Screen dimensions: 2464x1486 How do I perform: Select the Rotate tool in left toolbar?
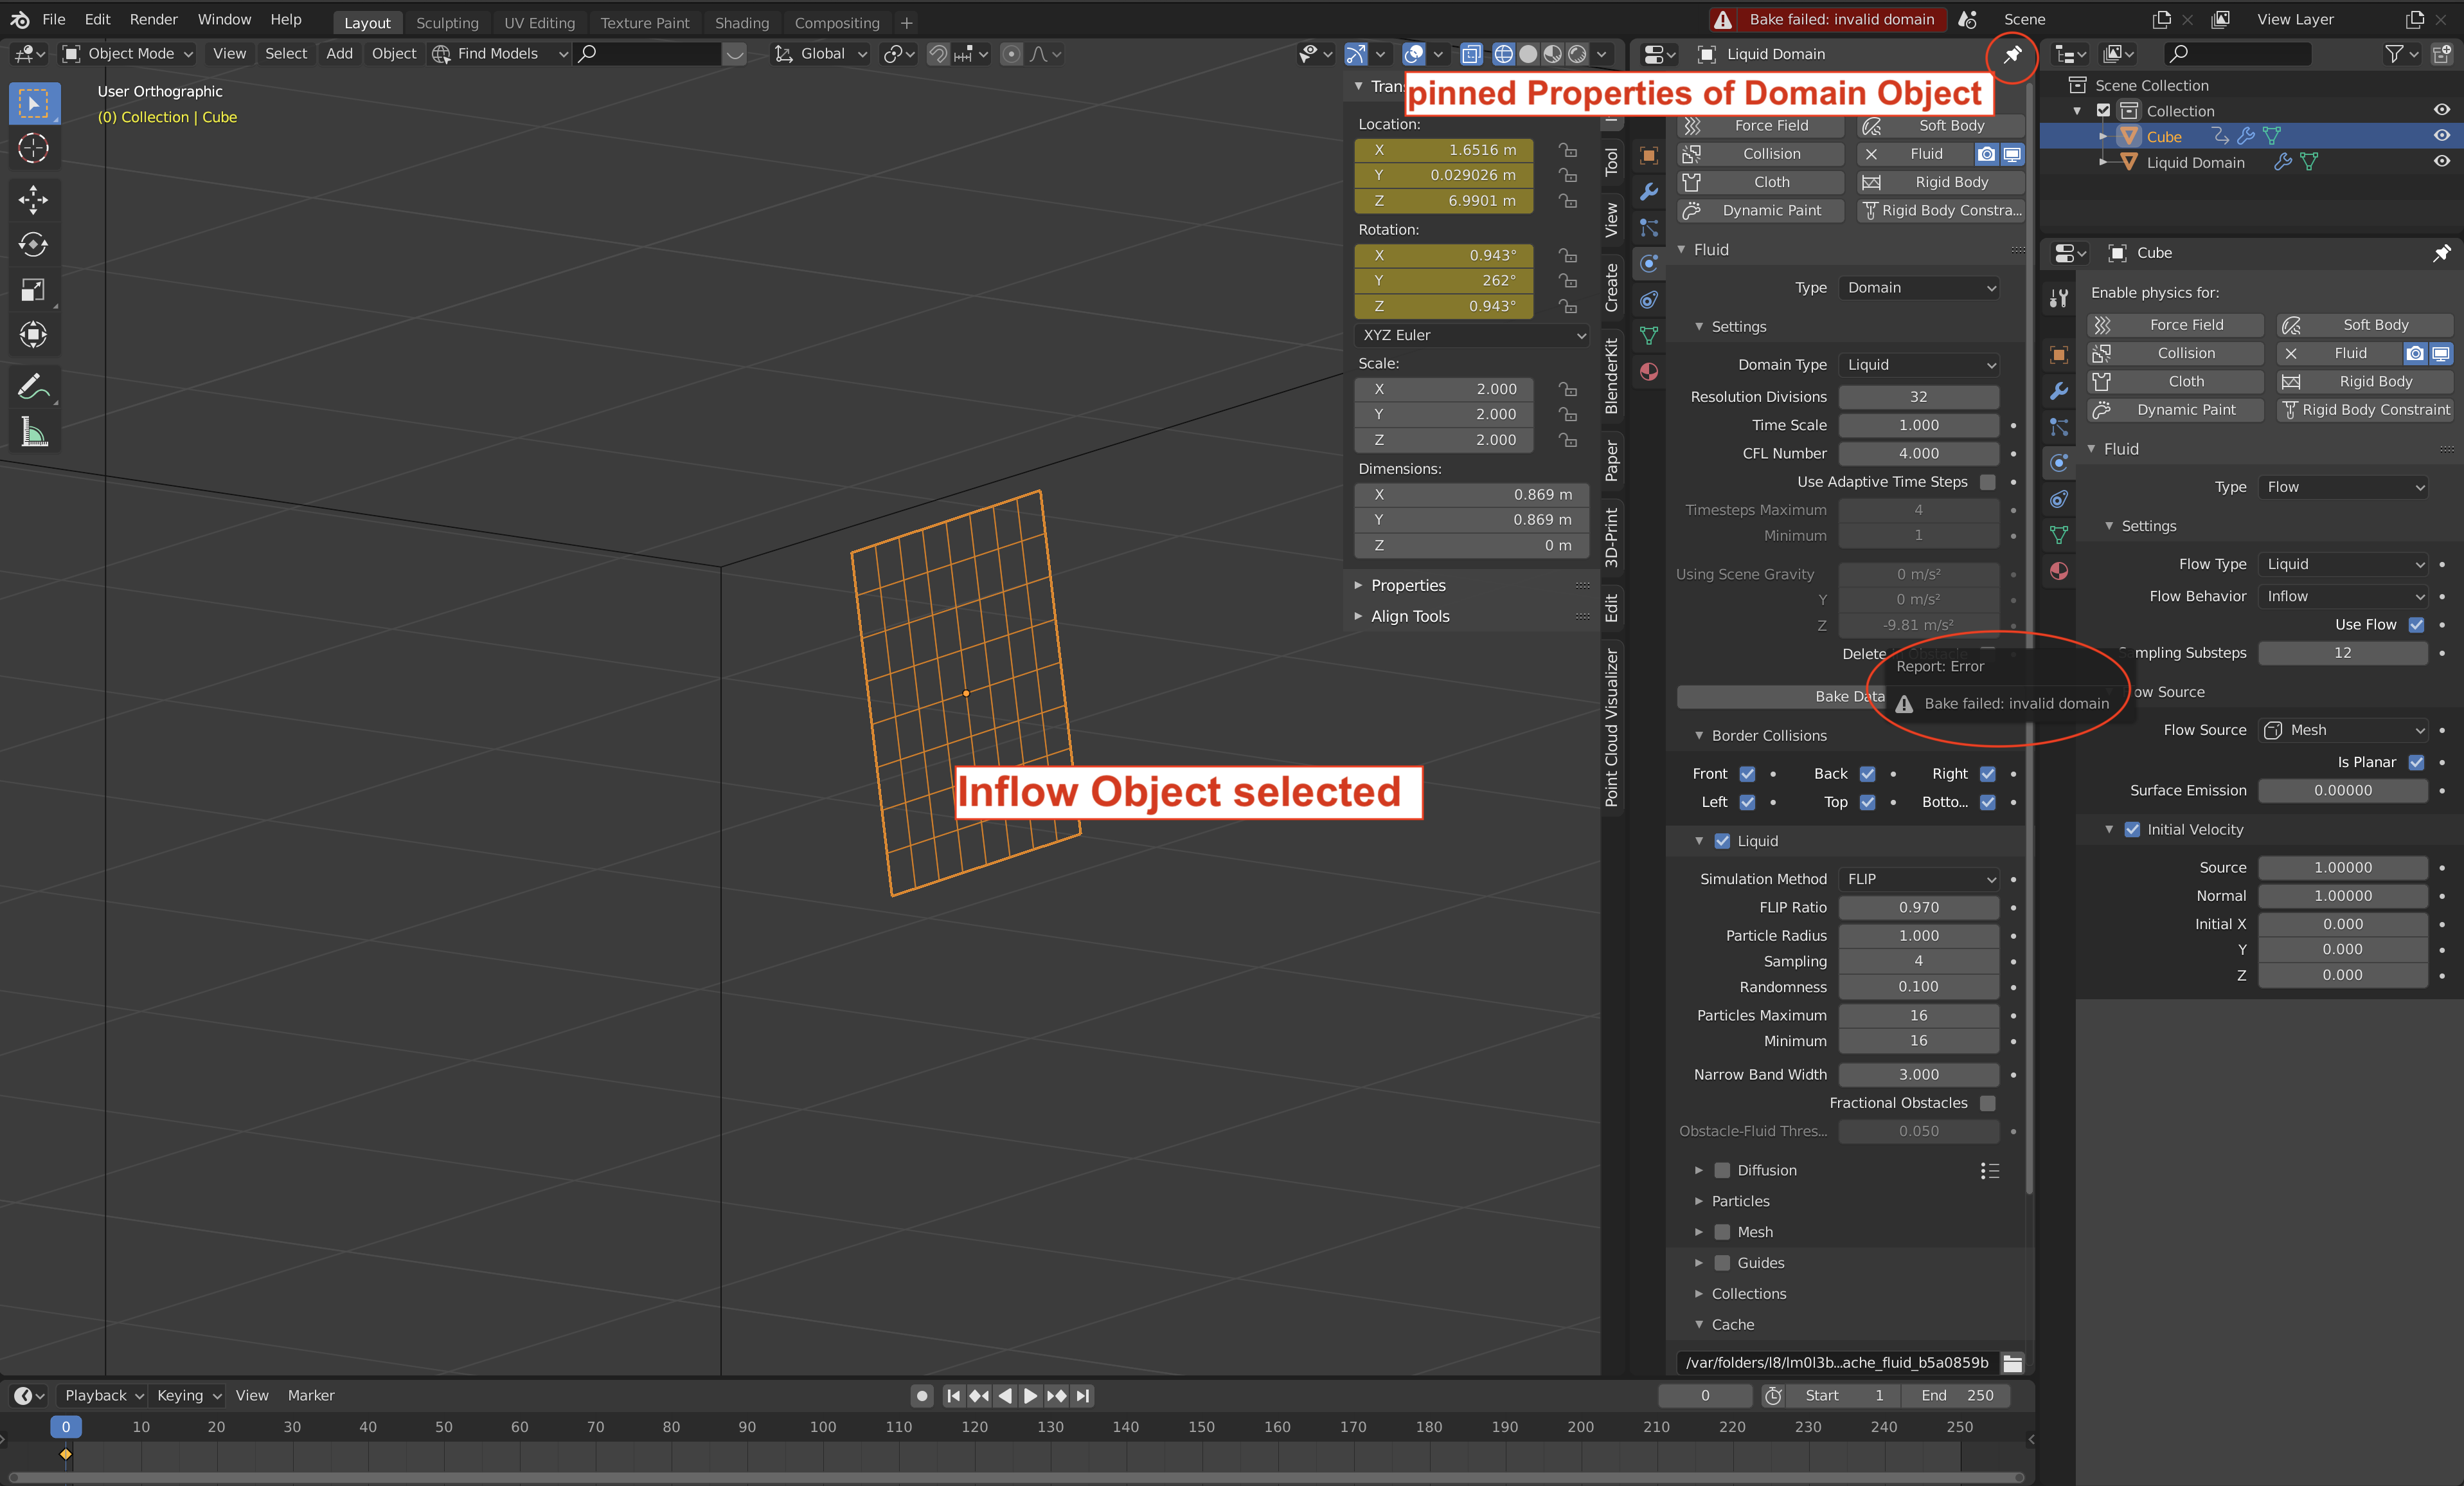point(33,244)
